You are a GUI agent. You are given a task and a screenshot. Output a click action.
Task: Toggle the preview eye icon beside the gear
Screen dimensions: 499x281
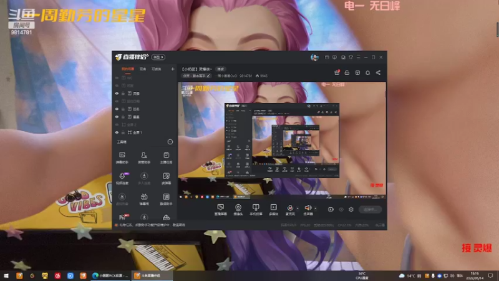click(341, 209)
